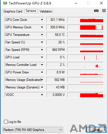Click the GPU Memory Clock history graph
Viewport: 108px width, 134px height.
(85, 27)
